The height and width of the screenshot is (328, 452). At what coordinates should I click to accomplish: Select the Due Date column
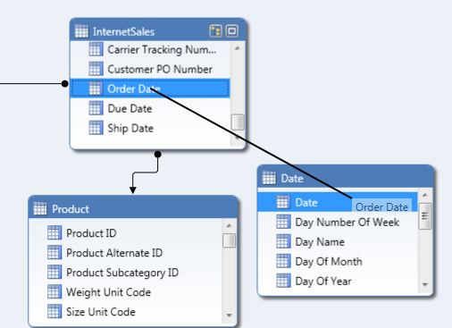[x=150, y=108]
